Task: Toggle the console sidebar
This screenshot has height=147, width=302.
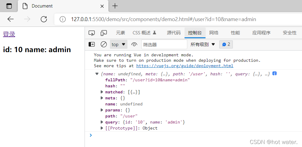Action: point(92,45)
